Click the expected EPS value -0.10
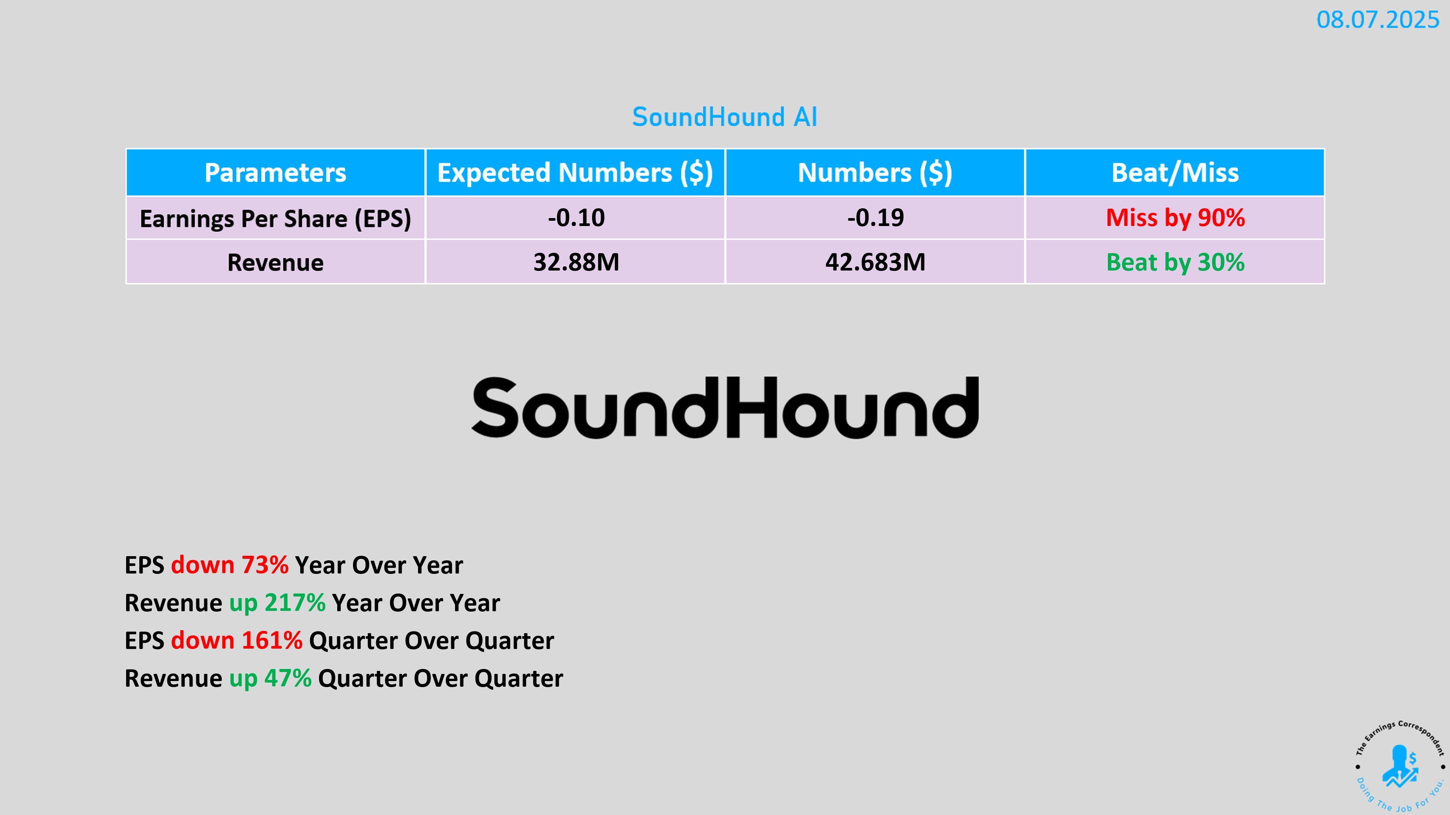The width and height of the screenshot is (1450, 815). tap(576, 218)
